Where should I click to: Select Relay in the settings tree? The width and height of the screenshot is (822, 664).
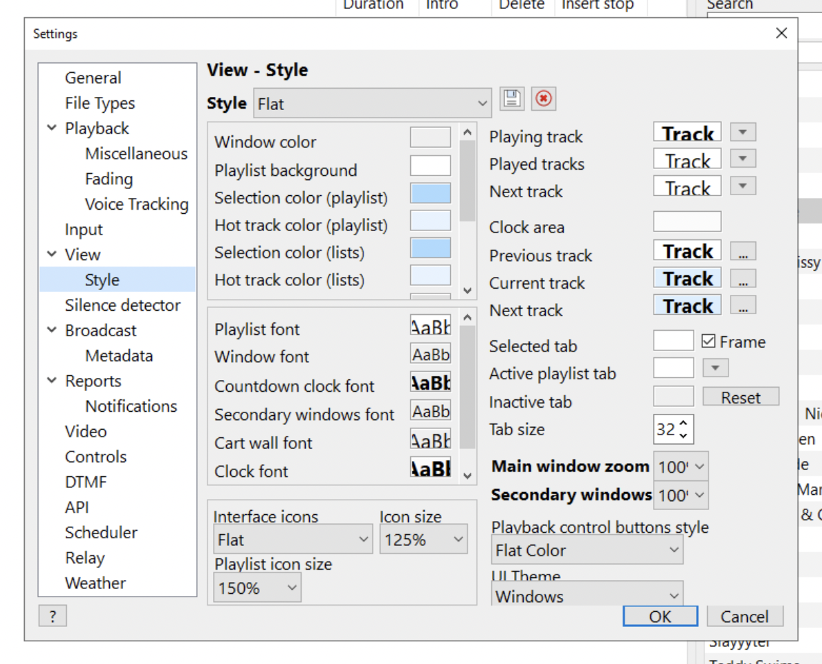85,557
